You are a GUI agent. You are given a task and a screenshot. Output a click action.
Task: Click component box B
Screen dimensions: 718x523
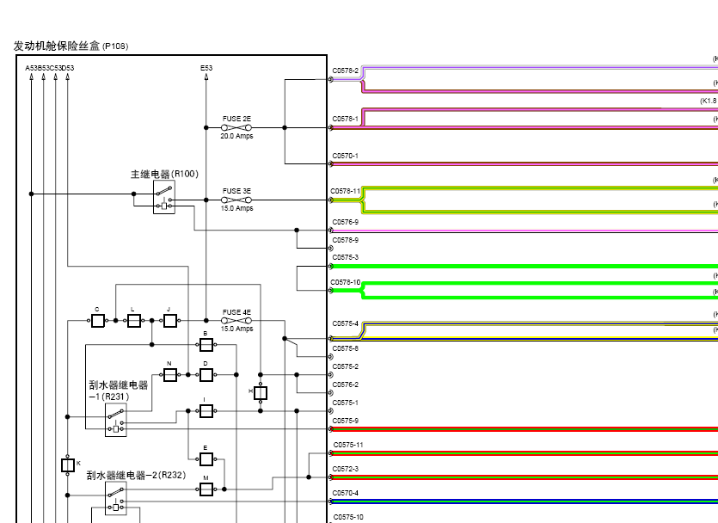pyautogui.click(x=206, y=345)
